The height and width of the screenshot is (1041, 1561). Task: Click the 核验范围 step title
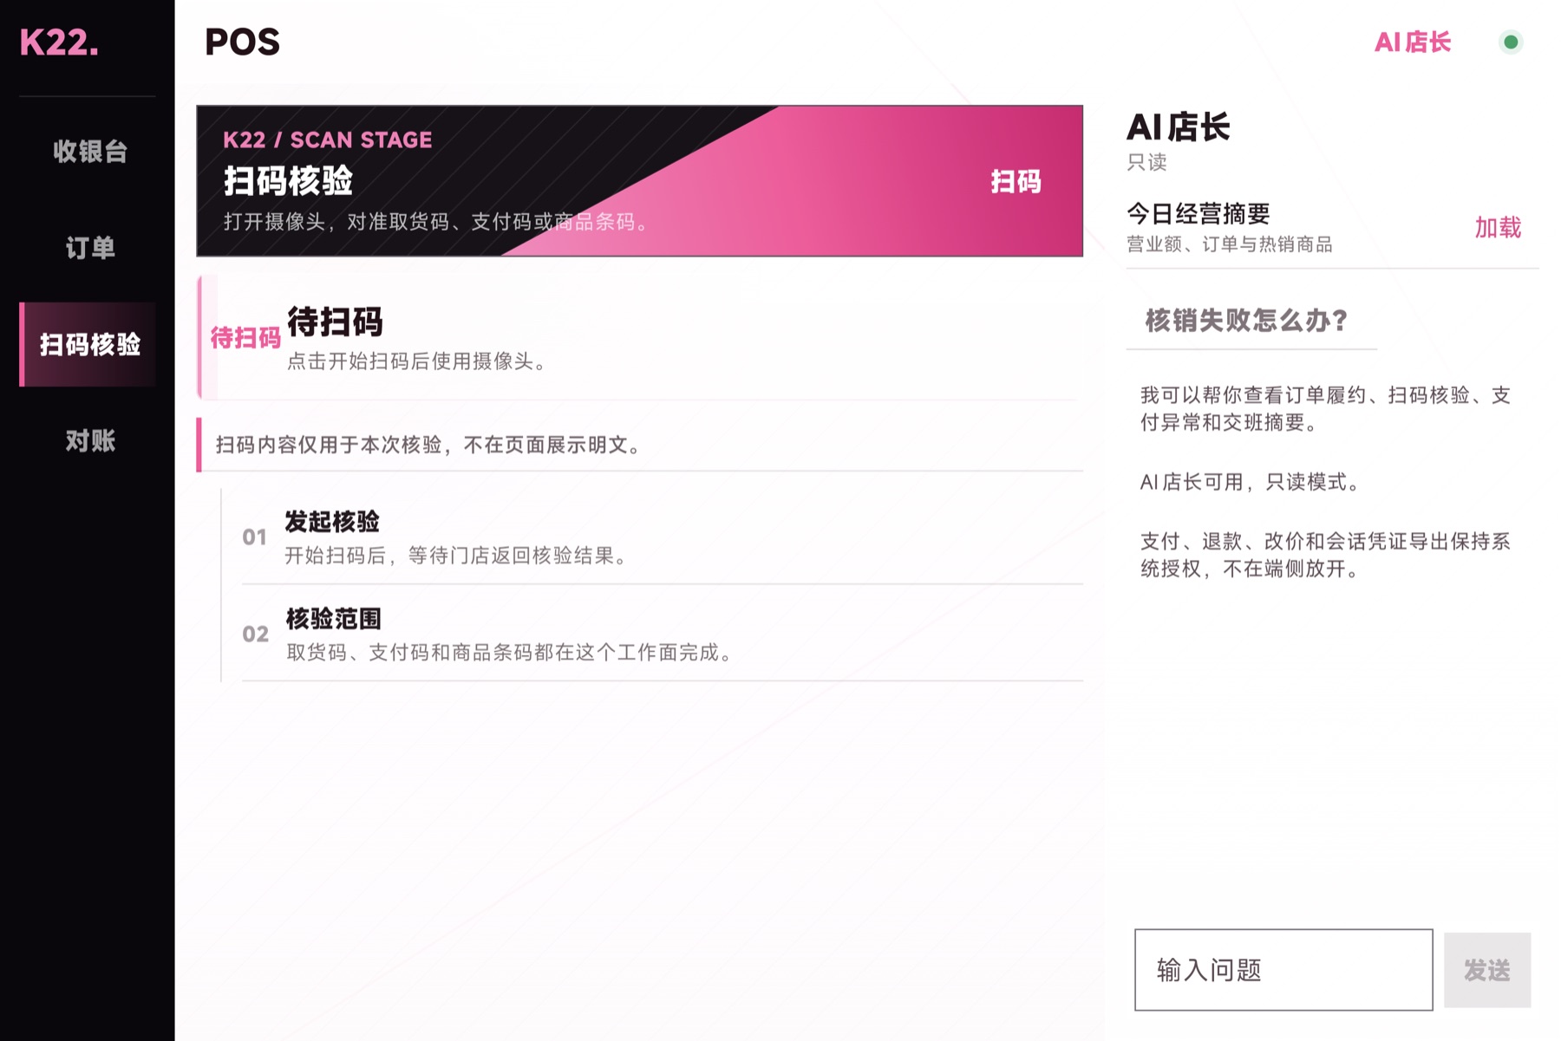click(x=334, y=619)
